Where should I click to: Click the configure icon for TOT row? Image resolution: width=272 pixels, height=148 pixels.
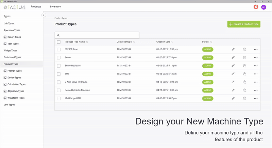(244, 74)
